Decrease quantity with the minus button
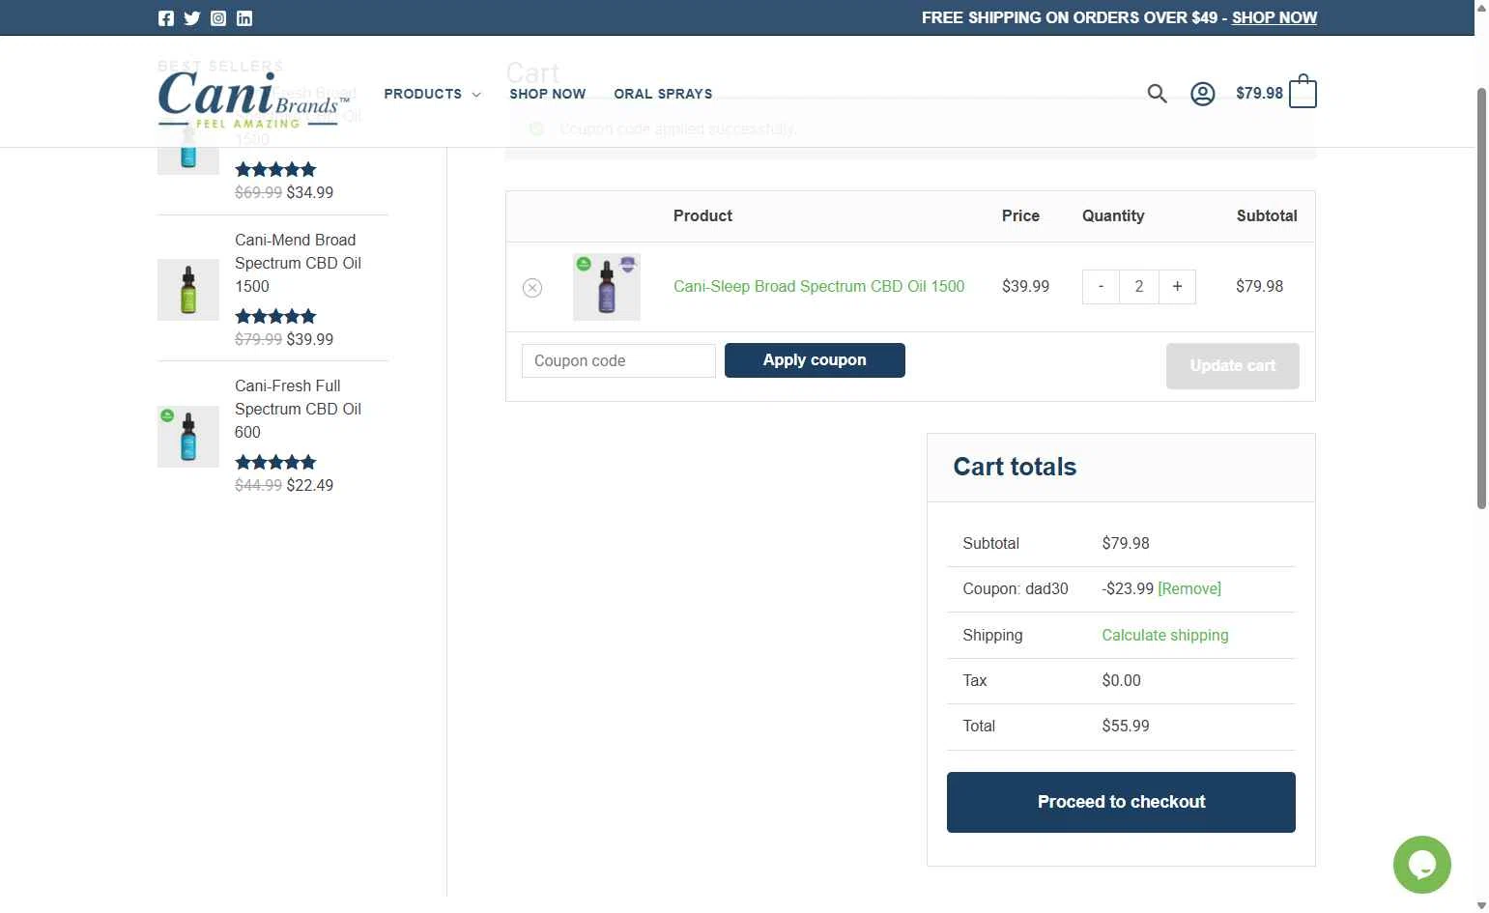 (x=1101, y=287)
